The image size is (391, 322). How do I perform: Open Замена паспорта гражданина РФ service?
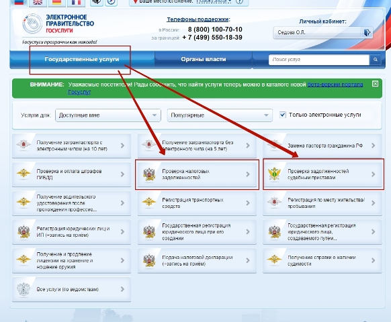point(322,146)
